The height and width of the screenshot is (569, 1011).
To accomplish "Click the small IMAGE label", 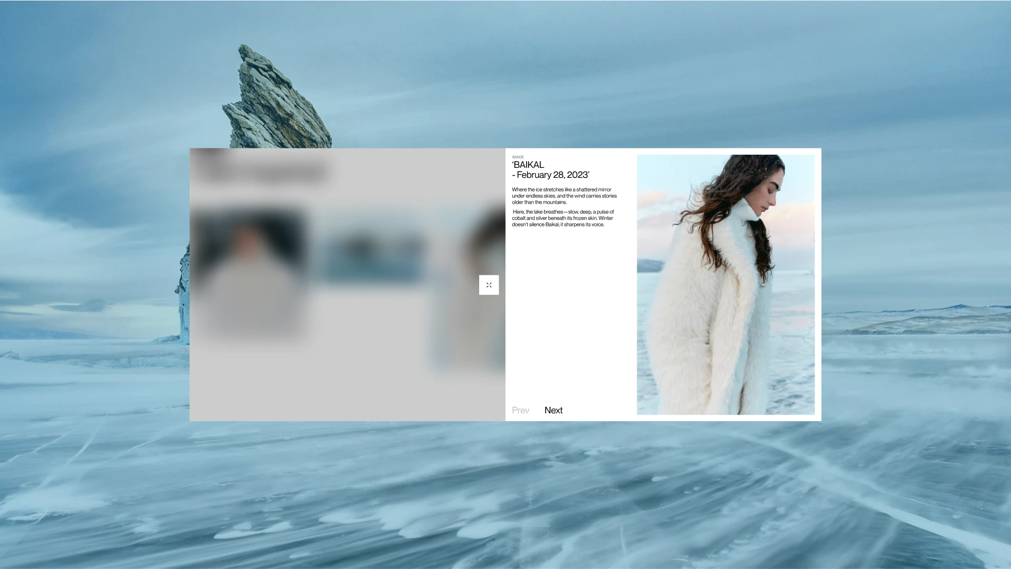I will pos(518,157).
